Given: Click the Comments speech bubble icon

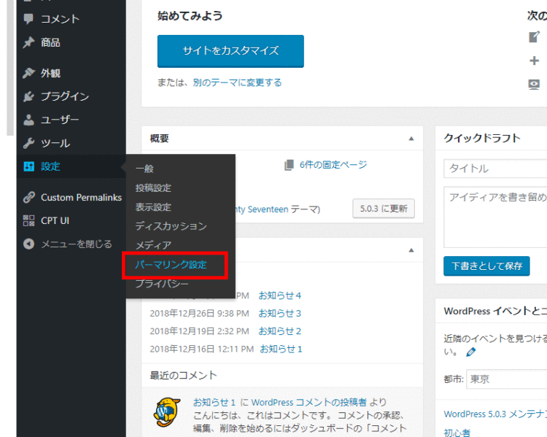Looking at the screenshot, I should click(28, 18).
